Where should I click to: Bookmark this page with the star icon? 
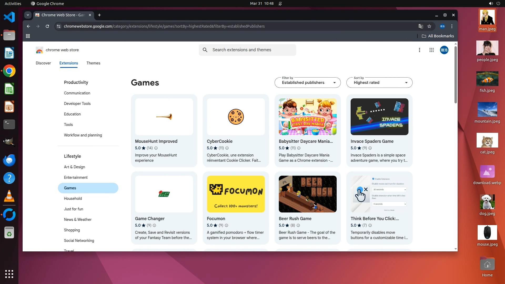coord(429,26)
